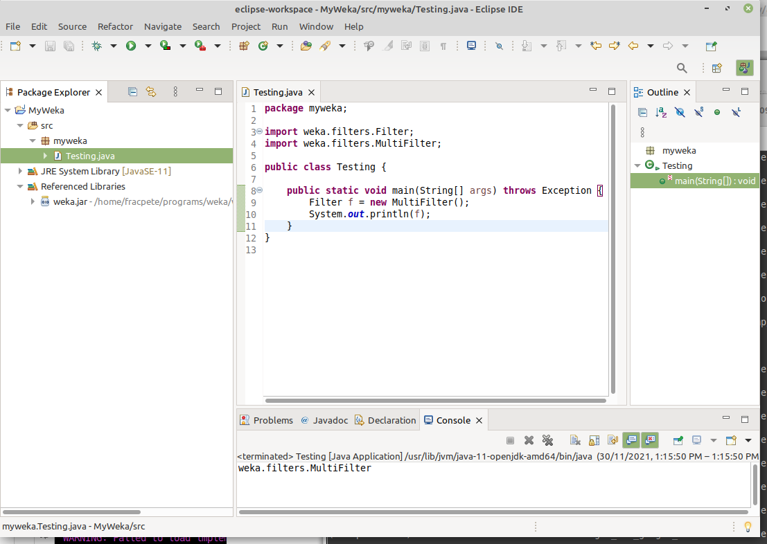The image size is (767, 544).
Task: Toggle Word Wrap in Console toolbar
Action: tap(612, 440)
